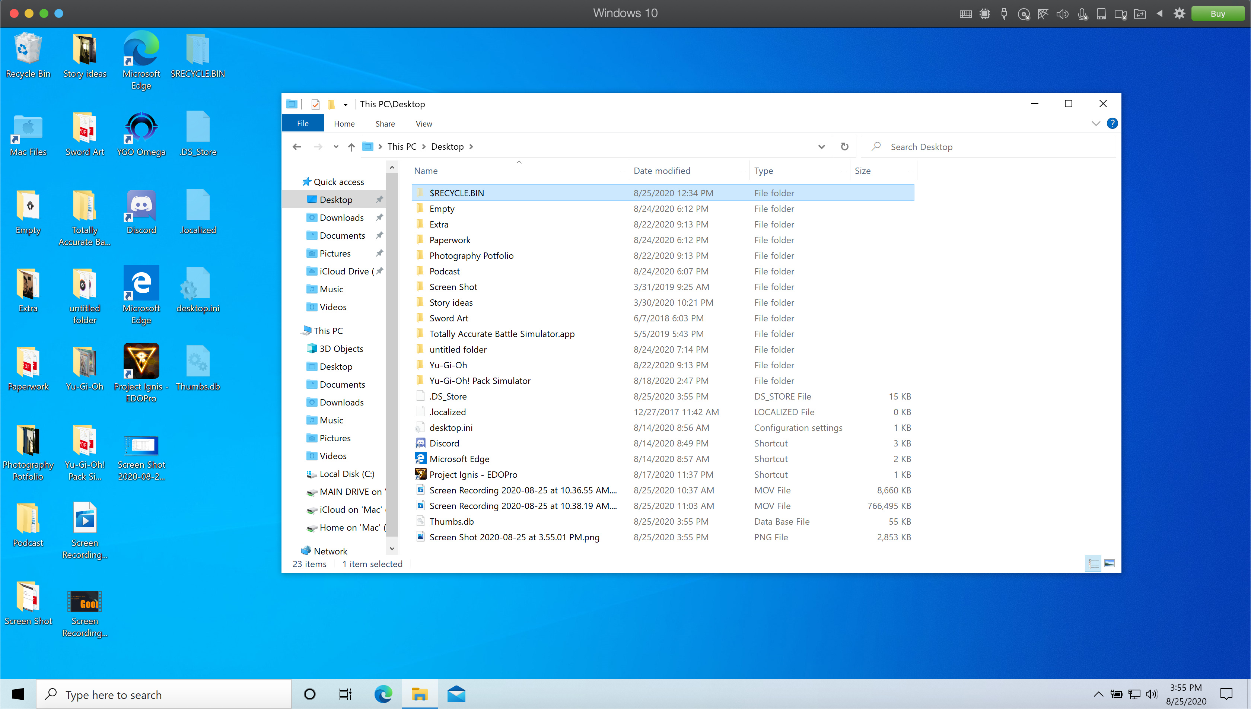The image size is (1251, 709).
Task: Select Downloads under Quick access
Action: click(x=341, y=218)
